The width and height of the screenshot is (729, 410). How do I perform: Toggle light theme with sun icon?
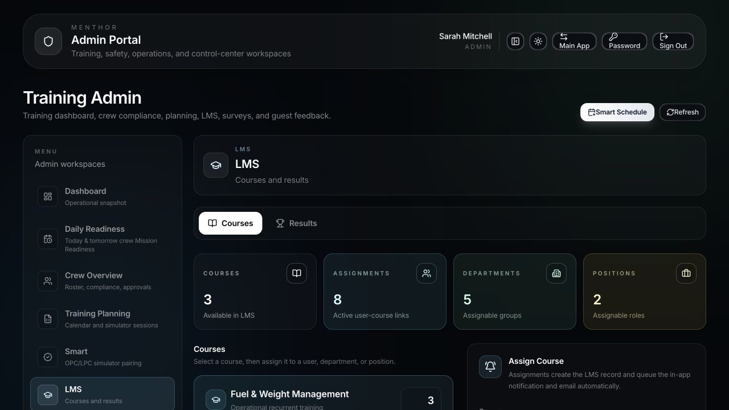click(538, 42)
